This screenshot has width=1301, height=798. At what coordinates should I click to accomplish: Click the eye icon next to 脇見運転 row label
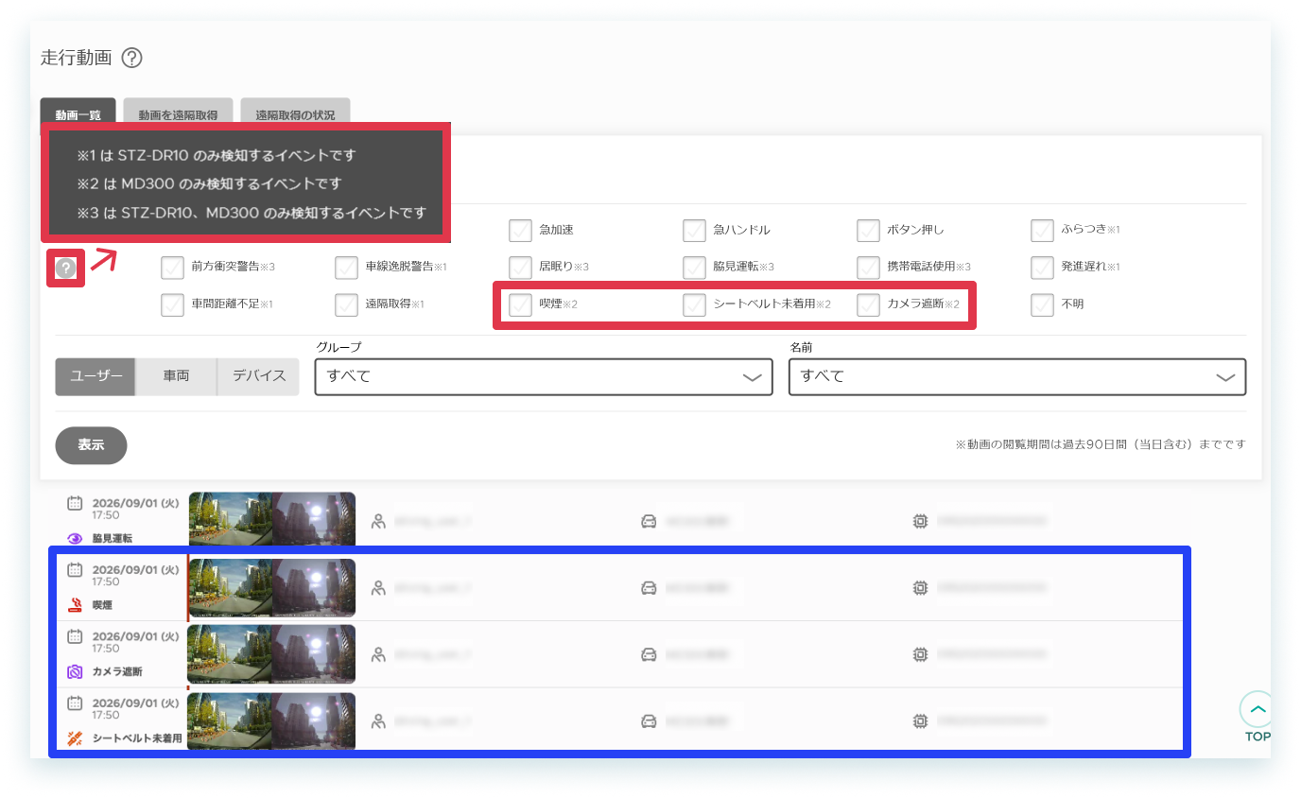point(76,538)
